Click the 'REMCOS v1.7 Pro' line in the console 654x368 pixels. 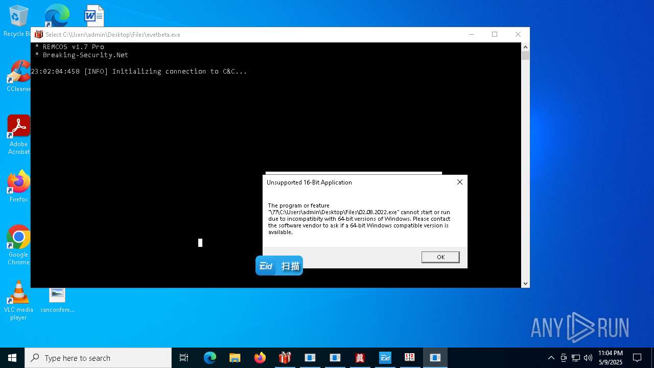tap(69, 47)
